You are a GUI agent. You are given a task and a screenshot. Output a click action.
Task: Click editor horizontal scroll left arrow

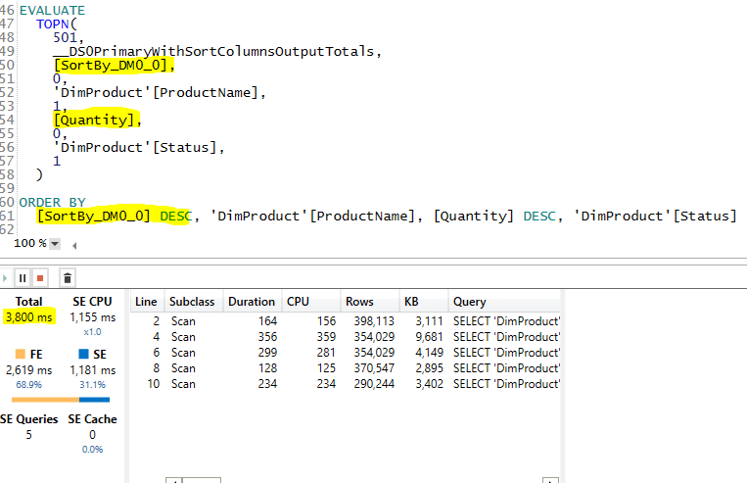tap(74, 246)
